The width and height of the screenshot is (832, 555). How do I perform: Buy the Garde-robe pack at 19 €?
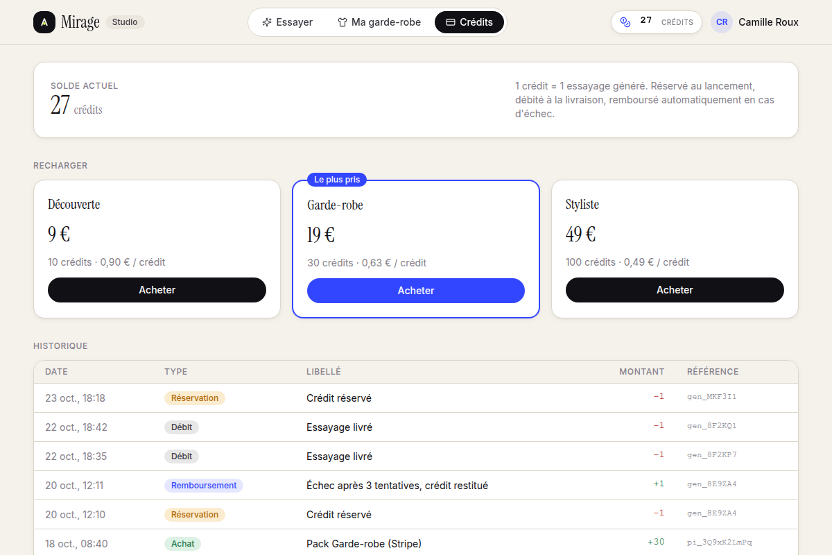[416, 291]
